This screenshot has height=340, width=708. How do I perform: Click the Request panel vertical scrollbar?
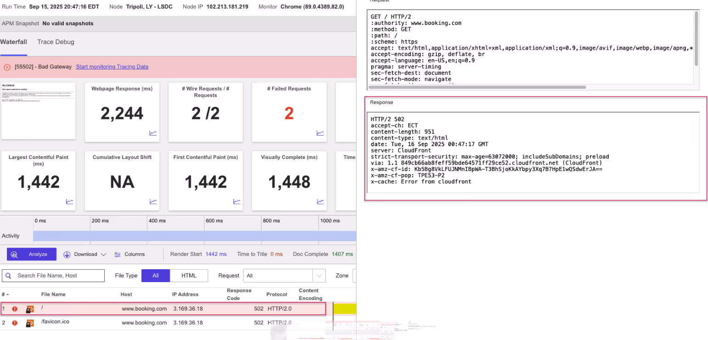(x=697, y=39)
